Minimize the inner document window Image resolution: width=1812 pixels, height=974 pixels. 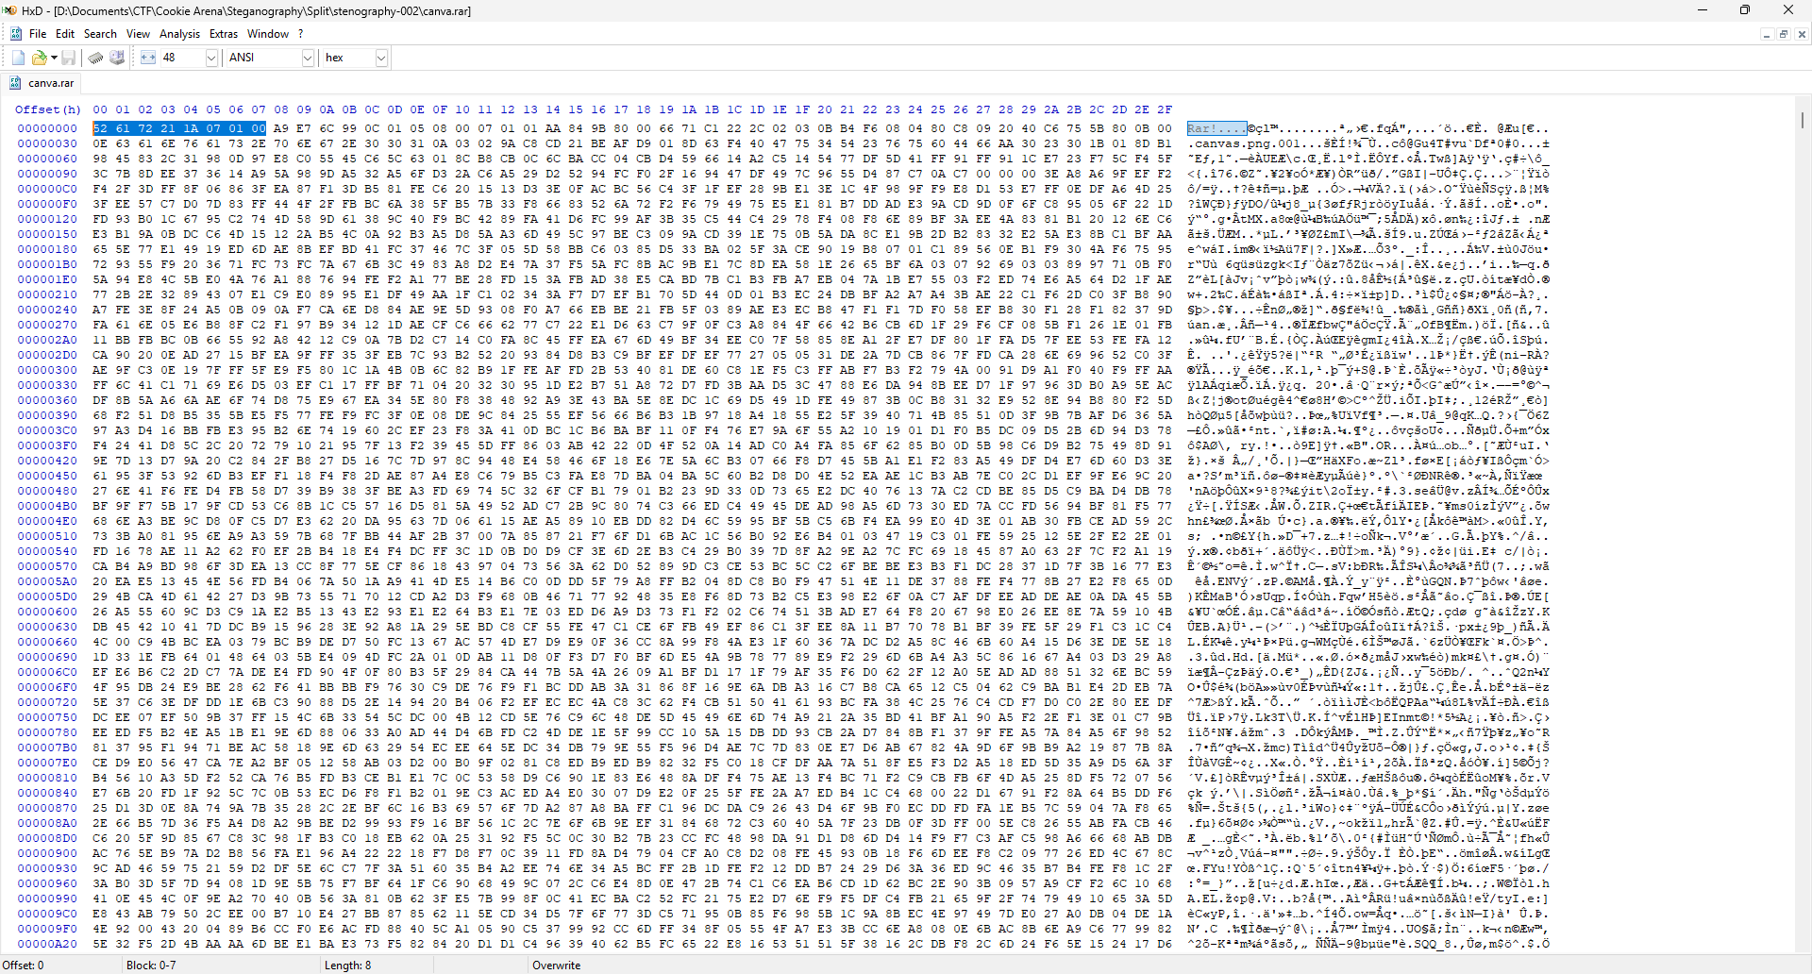pyautogui.click(x=1766, y=34)
